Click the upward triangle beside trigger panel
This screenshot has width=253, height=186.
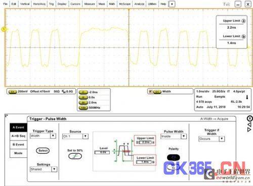click(x=249, y=125)
